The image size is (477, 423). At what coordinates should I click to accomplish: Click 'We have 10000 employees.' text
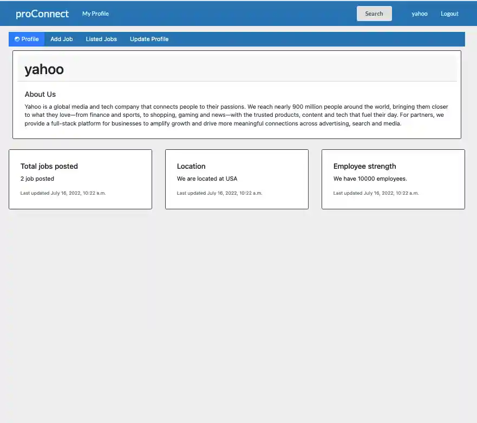pos(370,179)
